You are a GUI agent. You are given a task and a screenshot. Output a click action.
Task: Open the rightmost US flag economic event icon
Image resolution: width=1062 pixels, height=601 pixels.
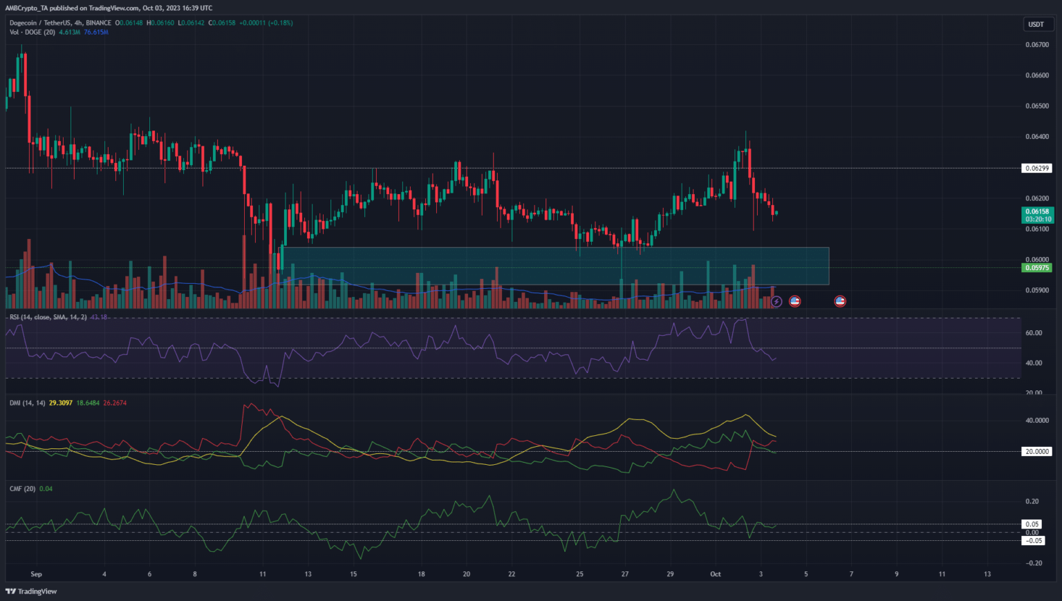coord(840,301)
